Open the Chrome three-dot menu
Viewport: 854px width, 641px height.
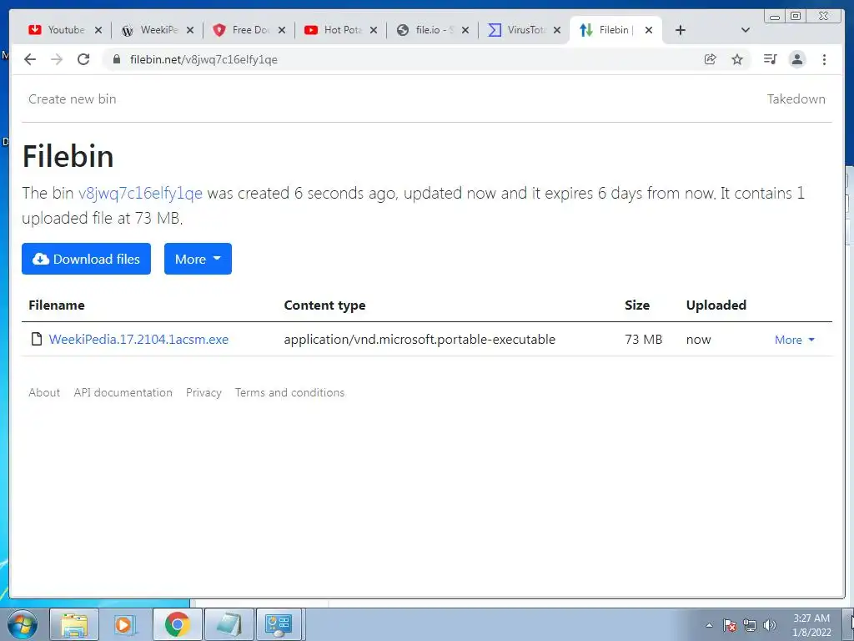(x=824, y=59)
